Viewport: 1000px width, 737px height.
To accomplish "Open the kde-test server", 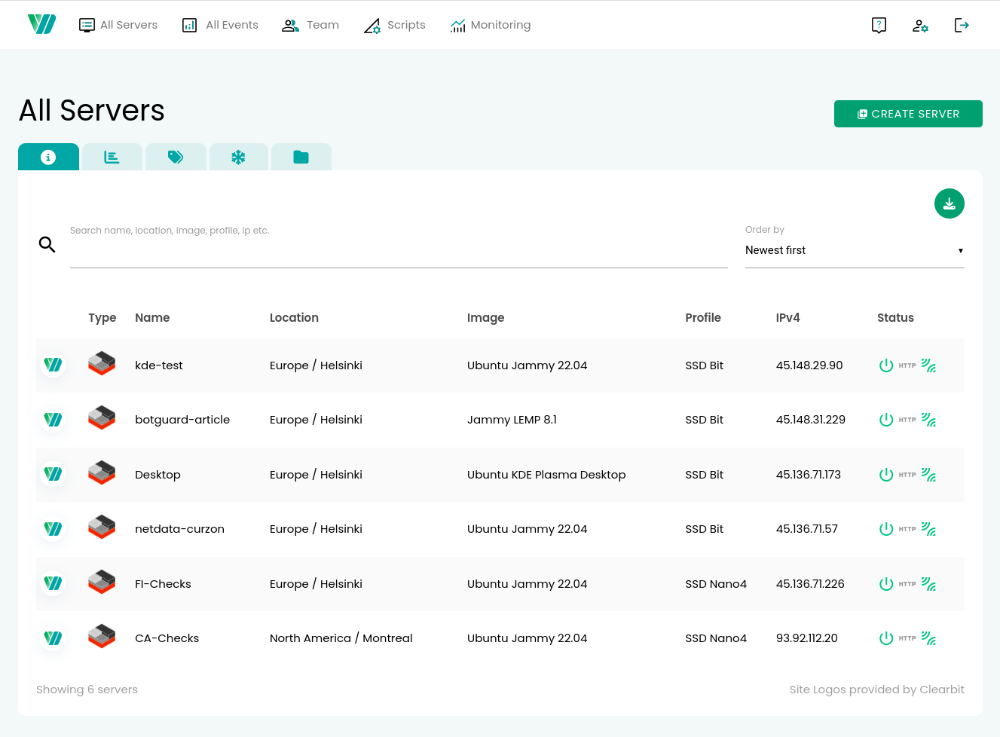I will [x=159, y=365].
